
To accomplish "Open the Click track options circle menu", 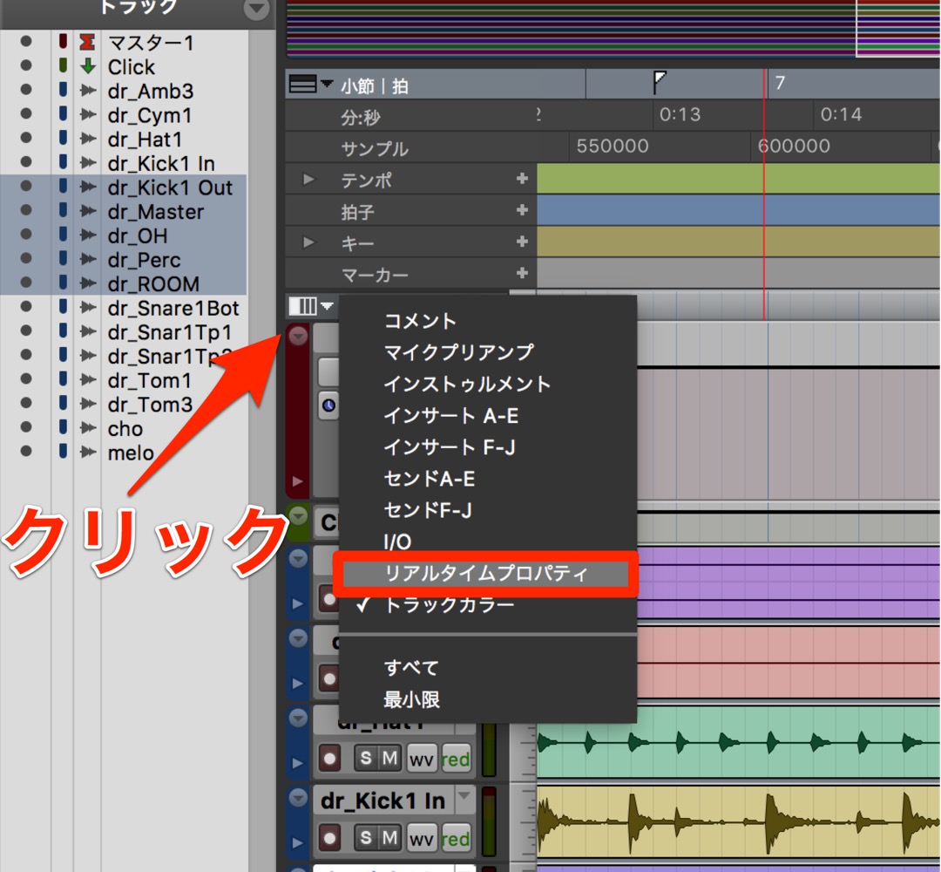I will (298, 514).
